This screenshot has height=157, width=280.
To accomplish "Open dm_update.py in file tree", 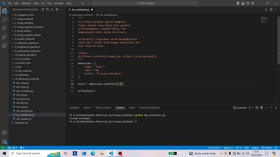I will (x=37, y=119).
